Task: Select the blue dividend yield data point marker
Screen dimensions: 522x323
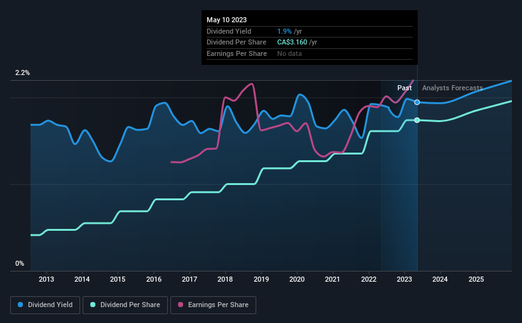Action: click(x=417, y=102)
